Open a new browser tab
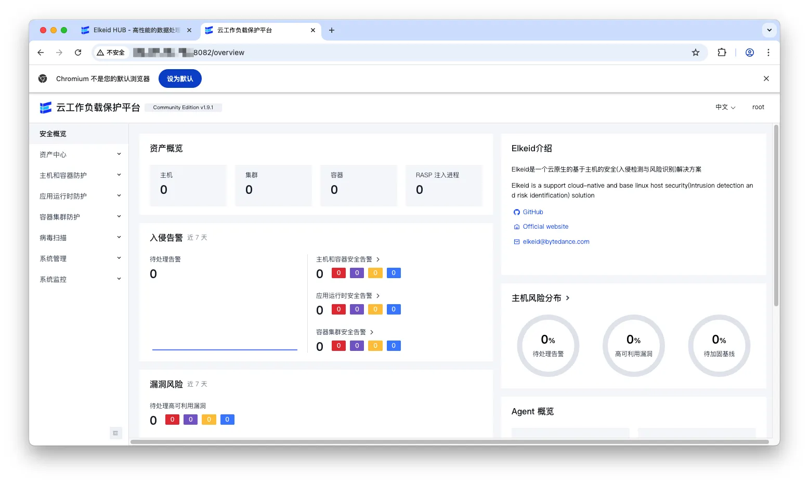Screen dimensions: 809x484 coord(332,30)
